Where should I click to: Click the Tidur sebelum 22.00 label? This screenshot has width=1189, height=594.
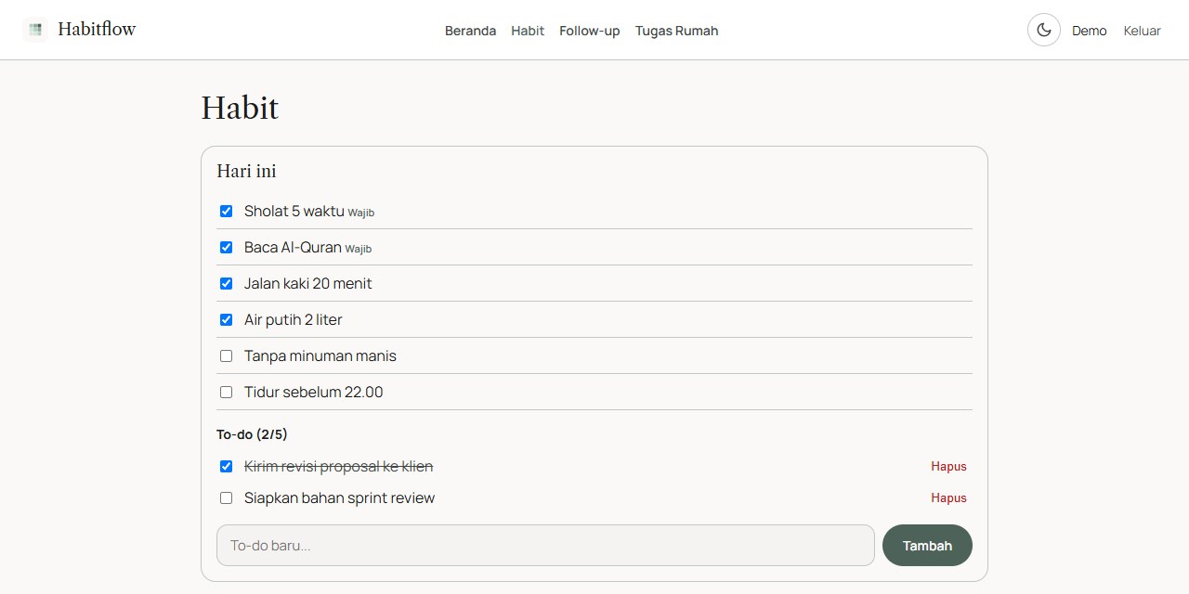tap(314, 393)
